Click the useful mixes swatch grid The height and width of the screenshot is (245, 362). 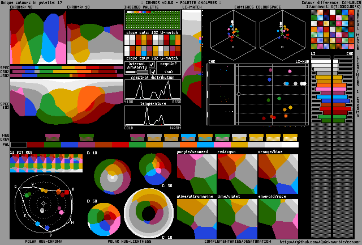pyautogui.click(x=333, y=29)
